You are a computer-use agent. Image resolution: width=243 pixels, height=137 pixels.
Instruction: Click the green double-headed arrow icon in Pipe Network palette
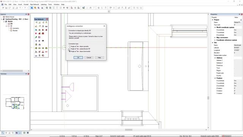(39, 48)
